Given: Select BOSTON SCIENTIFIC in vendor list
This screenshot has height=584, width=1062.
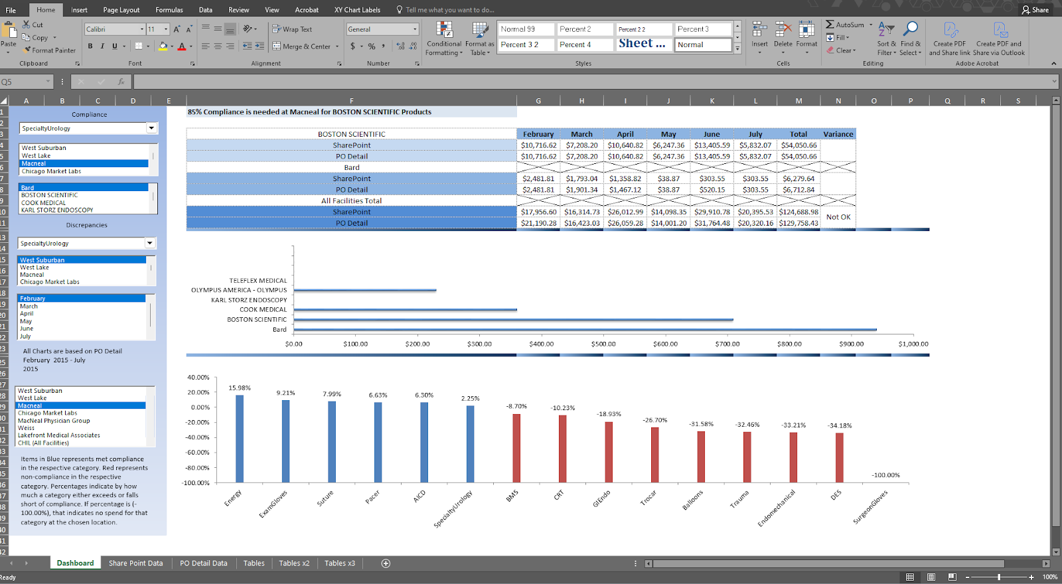Looking at the screenshot, I should click(x=49, y=195).
